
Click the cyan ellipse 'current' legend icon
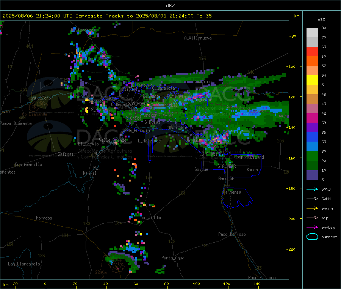pyautogui.click(x=312, y=237)
